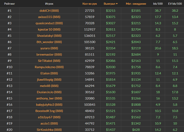Viewport: 184px width, 132px height.
Task: Open player RampuJelezno (888) profile
Action: click(49, 67)
